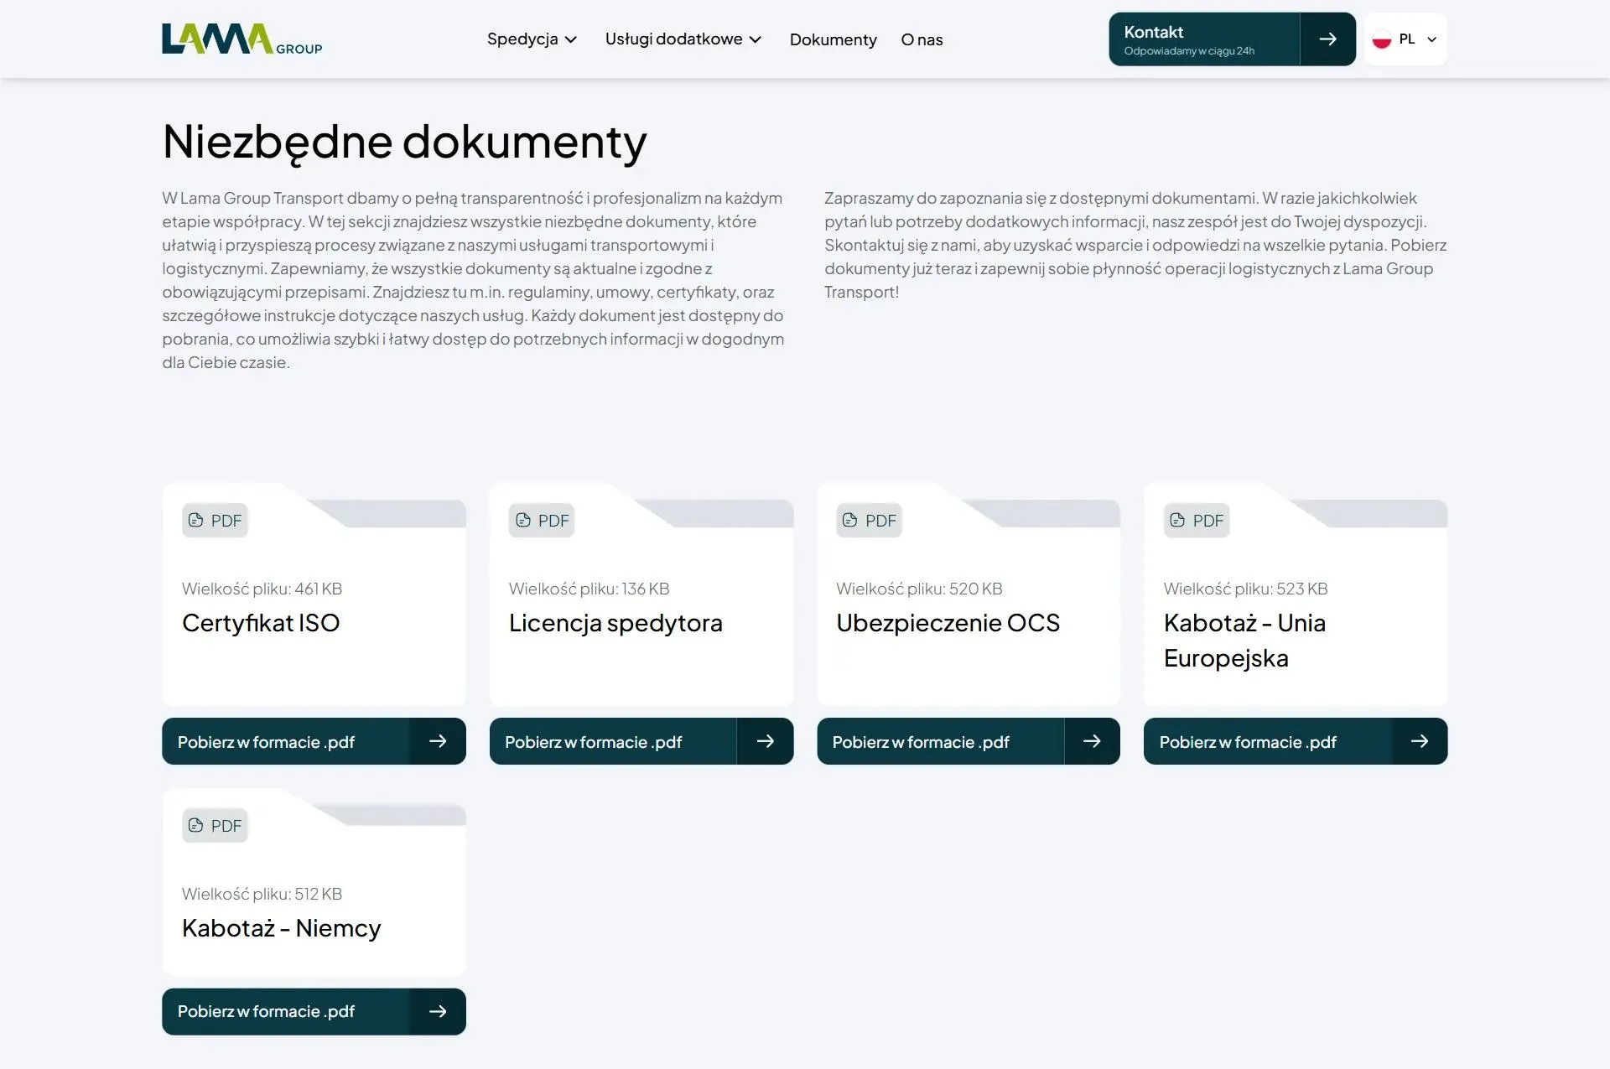Select the Licencja spedytora card title

point(615,623)
